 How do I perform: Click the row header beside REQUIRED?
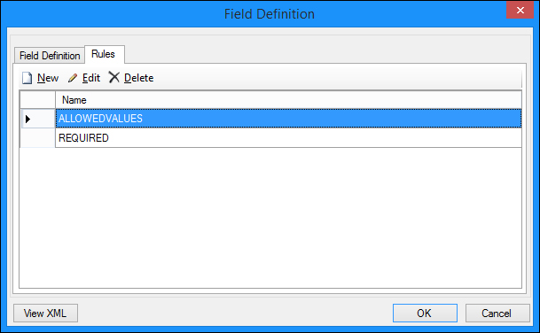[x=37, y=138]
